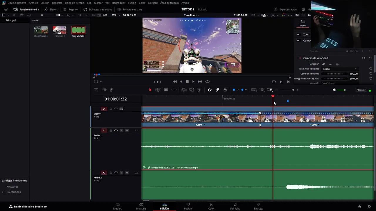
Task: Click the Cambiar velocidad value field
Action: (x=353, y=74)
